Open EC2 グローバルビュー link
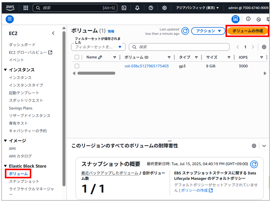272x202 pixels. point(30,52)
